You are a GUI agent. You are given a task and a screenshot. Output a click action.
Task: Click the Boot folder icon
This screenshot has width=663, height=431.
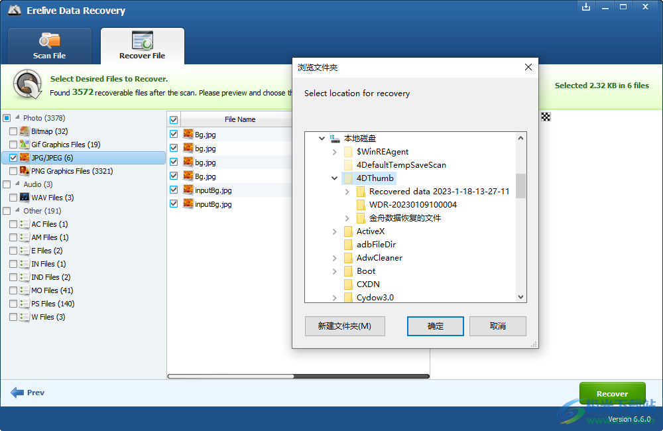click(348, 271)
